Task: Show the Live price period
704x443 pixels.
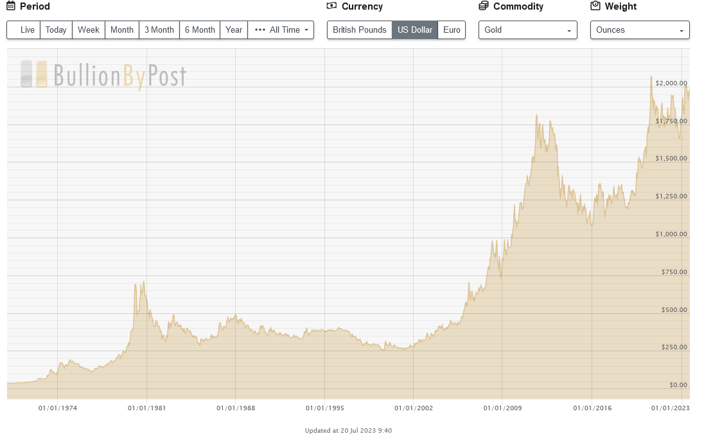Action: pos(24,30)
